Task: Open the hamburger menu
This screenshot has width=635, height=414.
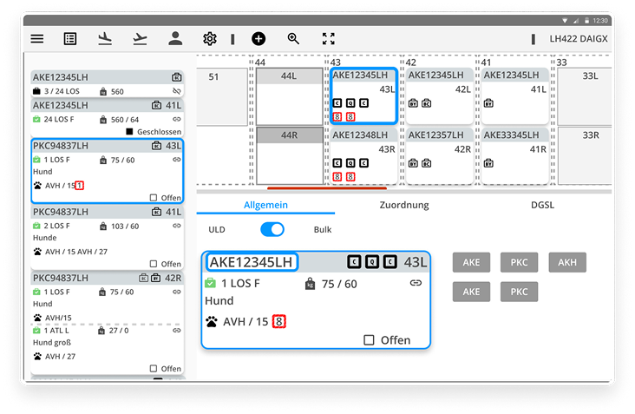Action: pos(37,38)
